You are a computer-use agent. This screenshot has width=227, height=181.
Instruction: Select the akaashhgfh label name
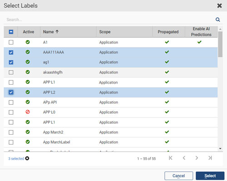tap(53, 72)
